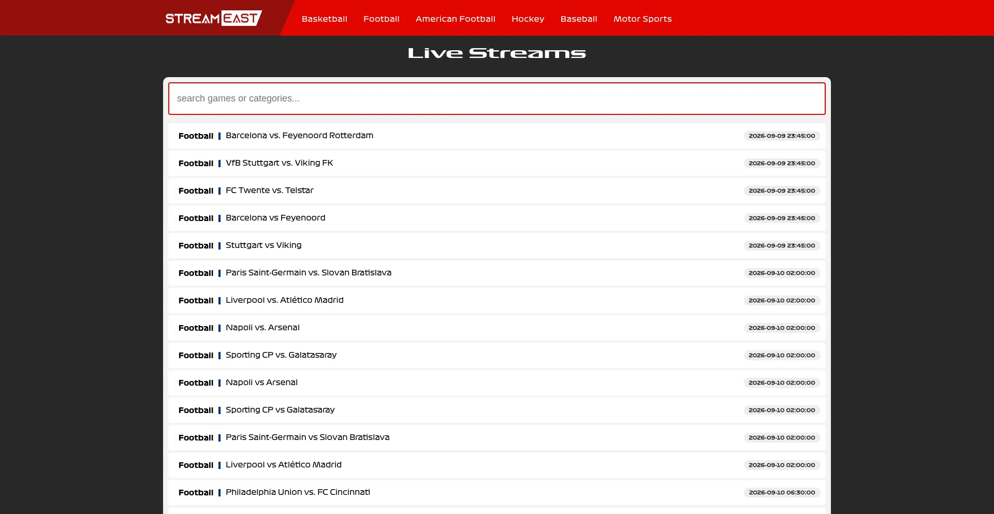Image resolution: width=994 pixels, height=514 pixels.
Task: Click Football tag on Napoli vs. Arsenal row
Action: 196,328
